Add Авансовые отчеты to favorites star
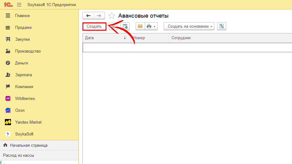Viewport: 292px width, 164px height. (x=112, y=16)
